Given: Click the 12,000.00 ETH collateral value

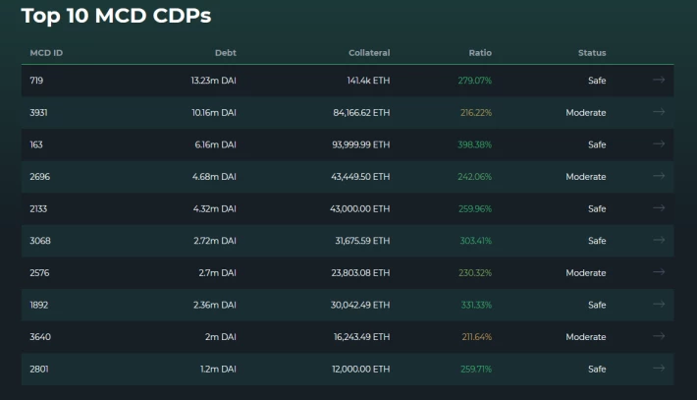Looking at the screenshot, I should click(361, 369).
